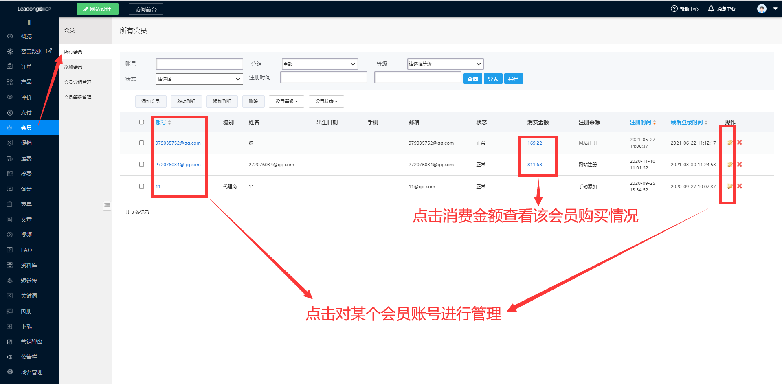Expand the 设置等级 dropdown button
The image size is (782, 384).
pos(286,101)
